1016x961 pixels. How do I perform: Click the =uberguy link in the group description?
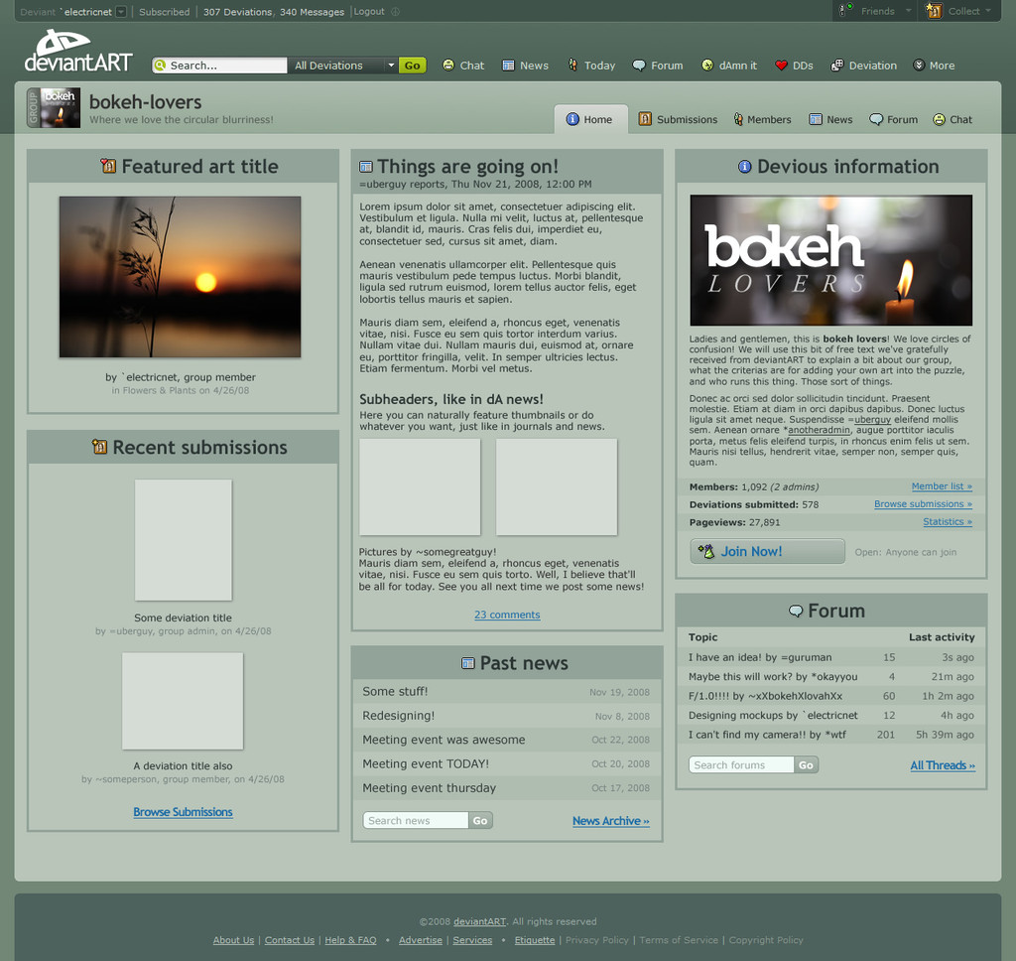pyautogui.click(x=869, y=420)
